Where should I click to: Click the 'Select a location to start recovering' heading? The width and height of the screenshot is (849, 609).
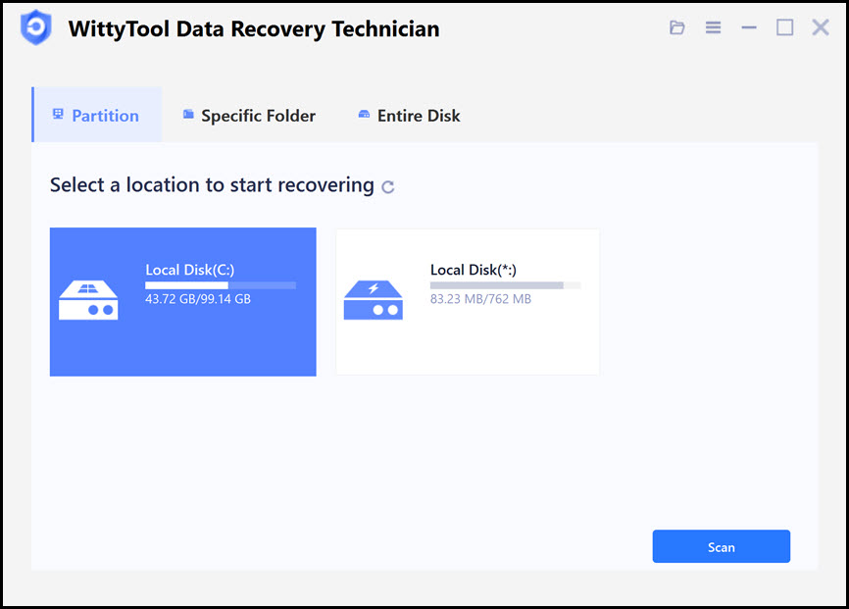point(212,185)
